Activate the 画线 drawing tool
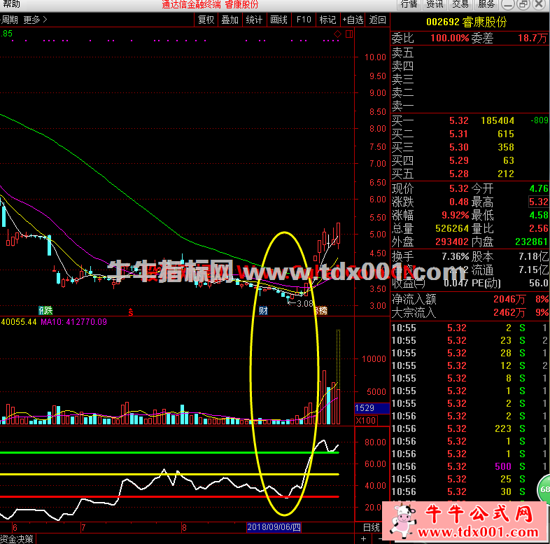 pos(279,20)
